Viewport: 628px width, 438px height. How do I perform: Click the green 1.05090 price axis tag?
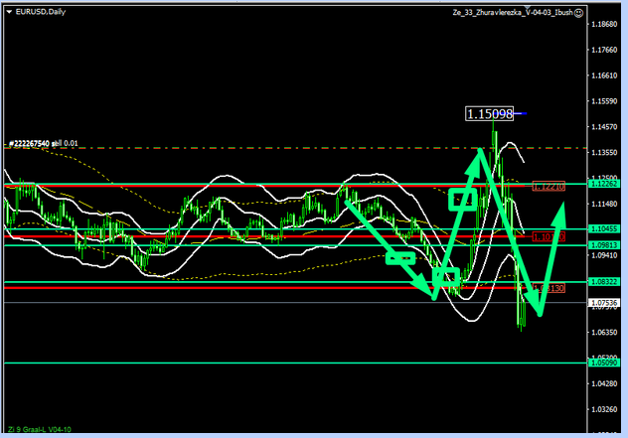click(x=604, y=364)
